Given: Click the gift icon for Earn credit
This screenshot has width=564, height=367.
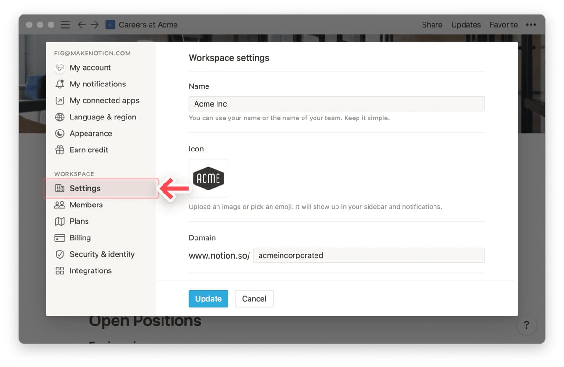Looking at the screenshot, I should click(x=60, y=150).
